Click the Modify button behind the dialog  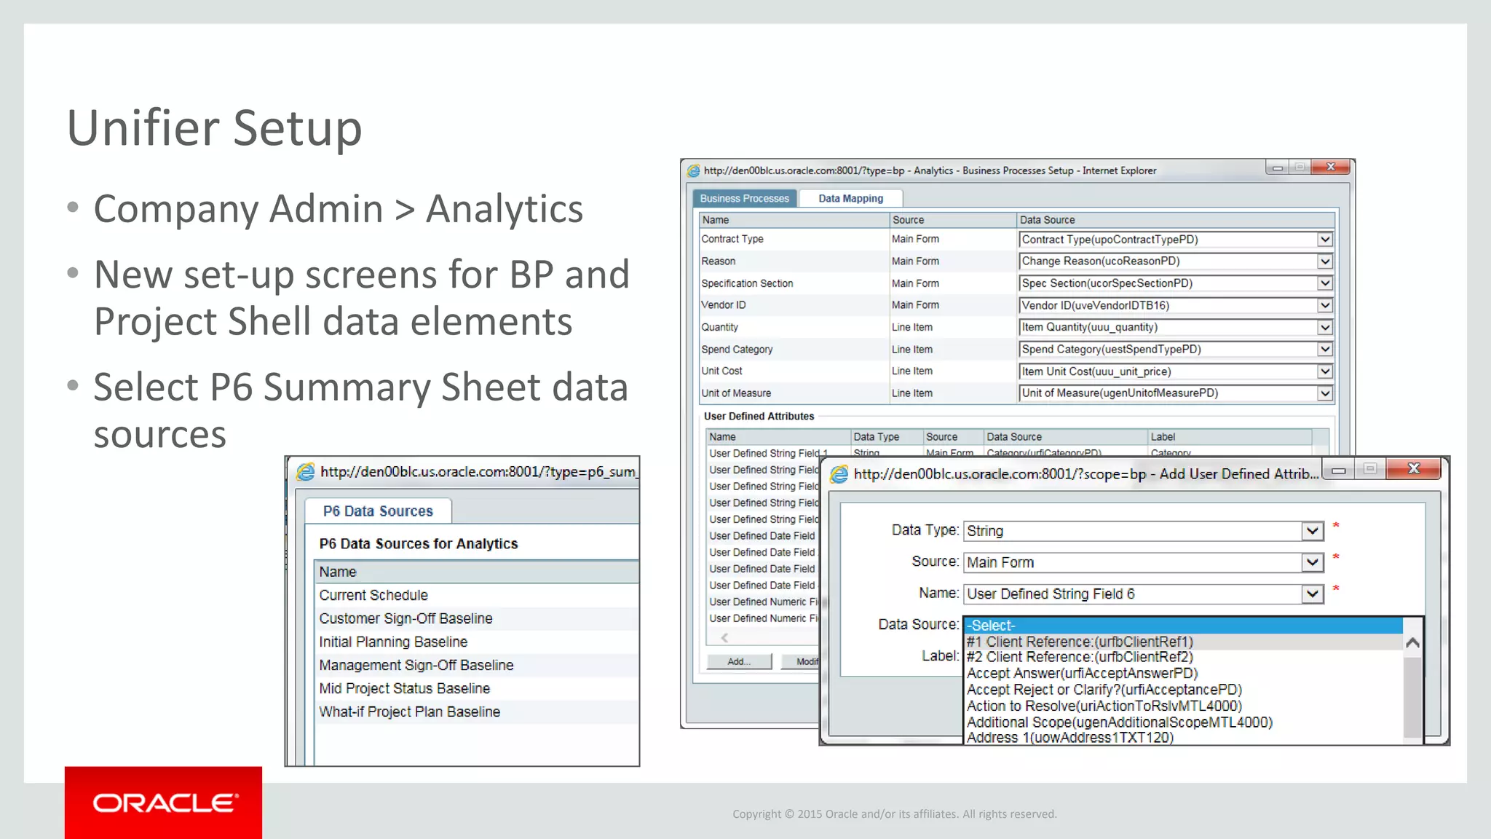tap(801, 661)
